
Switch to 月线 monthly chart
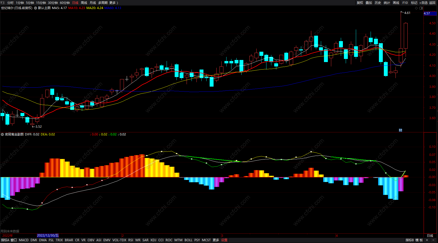point(93,3)
